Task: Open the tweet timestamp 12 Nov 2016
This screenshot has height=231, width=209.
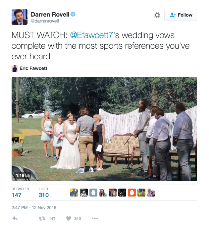Action: click(x=34, y=207)
